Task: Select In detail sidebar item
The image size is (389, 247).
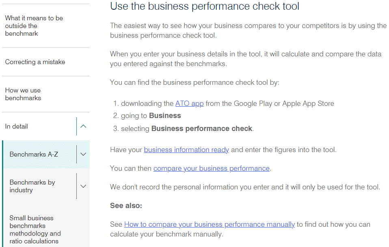Action: [17, 126]
